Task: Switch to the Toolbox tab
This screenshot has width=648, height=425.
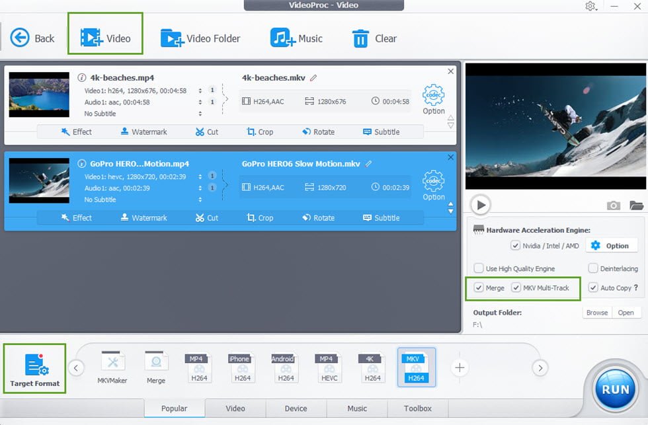Action: coord(417,408)
